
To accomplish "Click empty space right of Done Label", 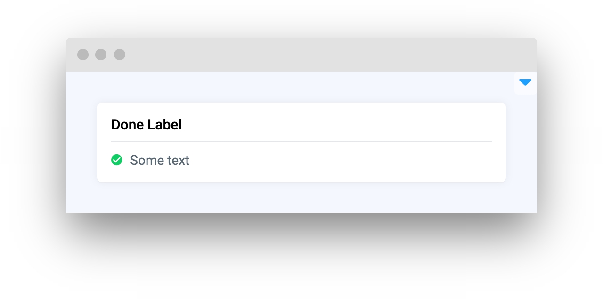I will [x=337, y=125].
